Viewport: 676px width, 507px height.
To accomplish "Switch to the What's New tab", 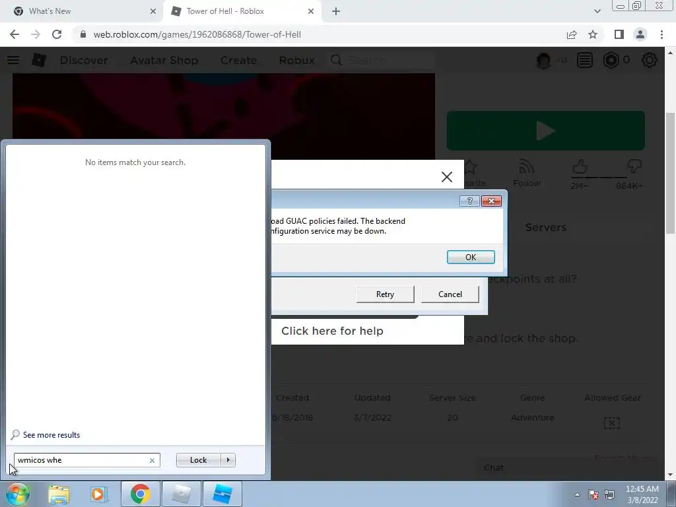I will (81, 11).
